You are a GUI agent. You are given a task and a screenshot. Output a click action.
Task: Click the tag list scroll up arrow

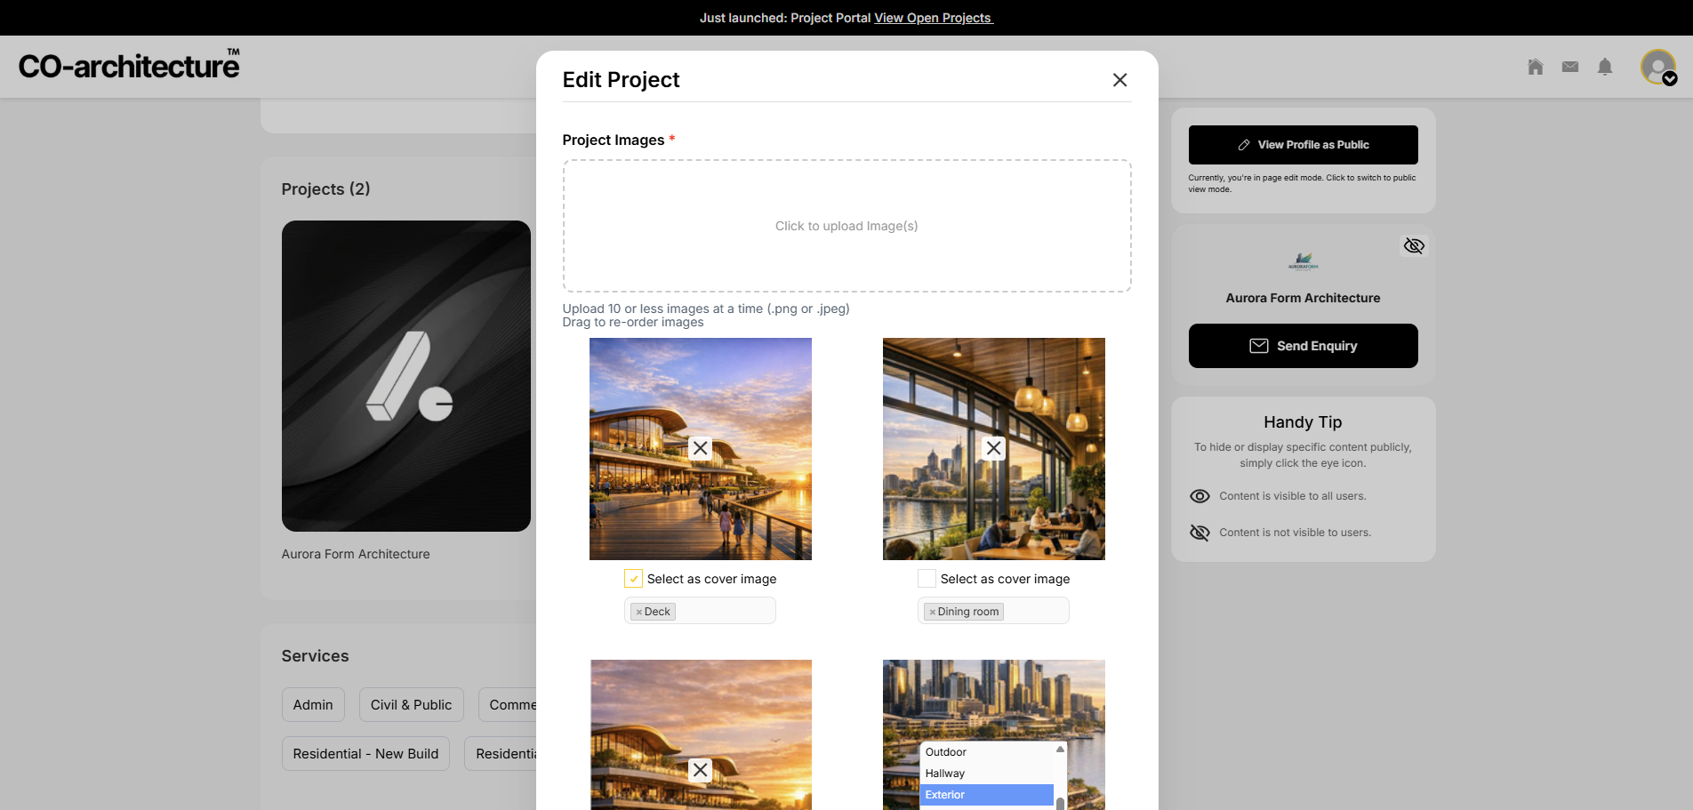pyautogui.click(x=1060, y=750)
